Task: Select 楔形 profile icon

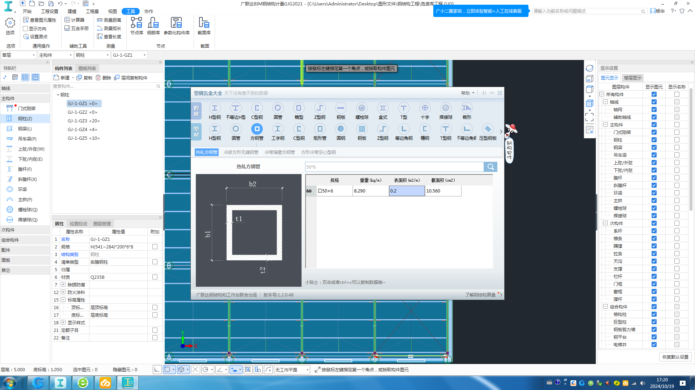Action: pyautogui.click(x=467, y=108)
